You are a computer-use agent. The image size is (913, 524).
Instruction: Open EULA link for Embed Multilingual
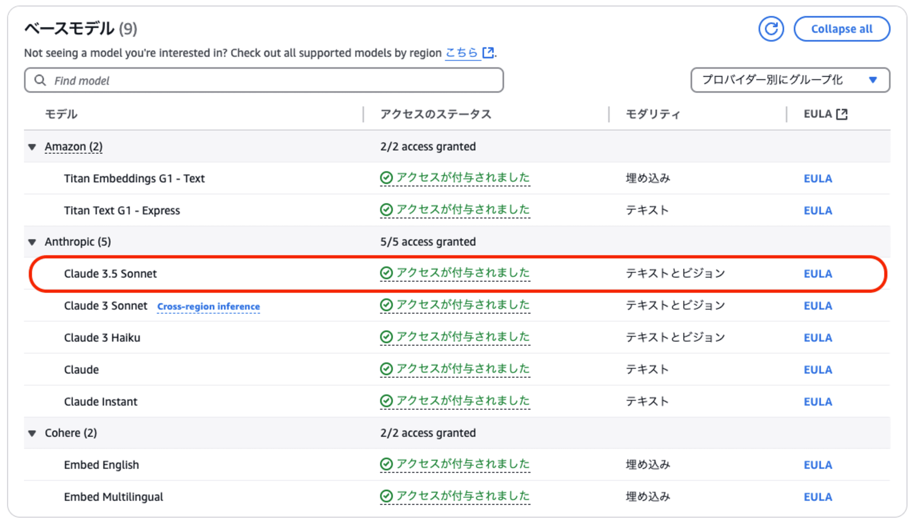(x=818, y=497)
